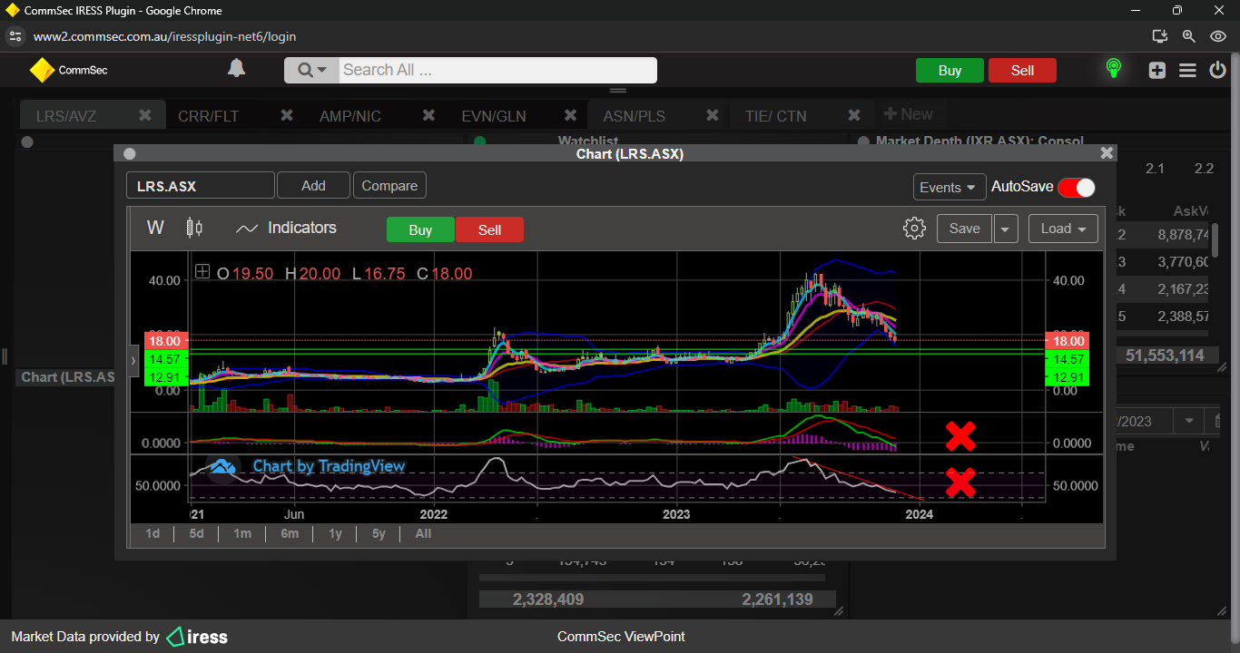Screen dimensions: 1240x653
Task: Click the 51,553,114 total in Market Depth
Action: pos(1165,356)
